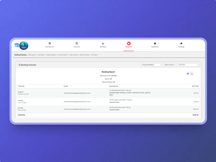Open the Order History tab
This screenshot has width=216, height=162.
(73, 55)
